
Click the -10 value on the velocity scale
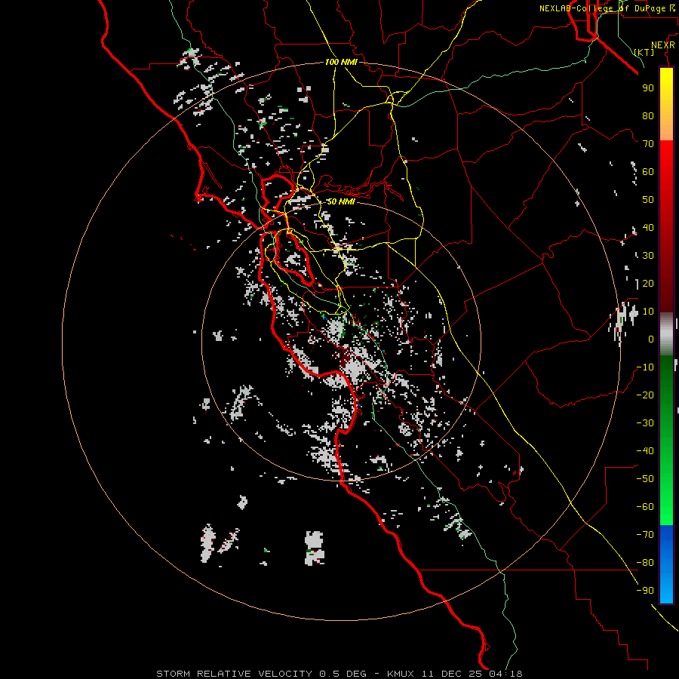645,367
